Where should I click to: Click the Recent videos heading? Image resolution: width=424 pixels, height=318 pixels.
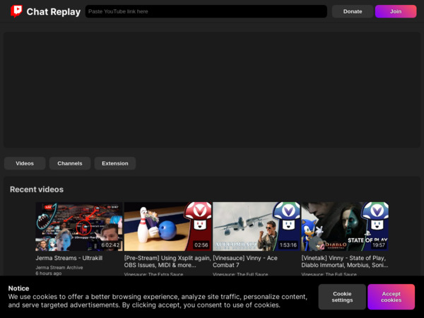pyautogui.click(x=37, y=189)
